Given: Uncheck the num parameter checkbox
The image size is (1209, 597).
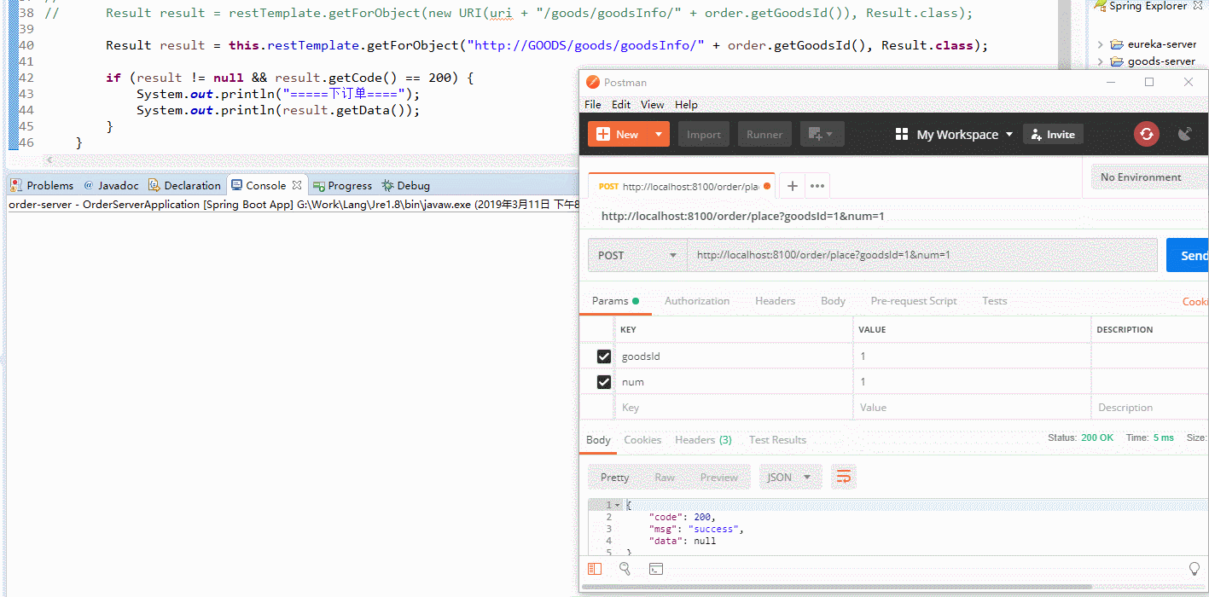Looking at the screenshot, I should [604, 382].
